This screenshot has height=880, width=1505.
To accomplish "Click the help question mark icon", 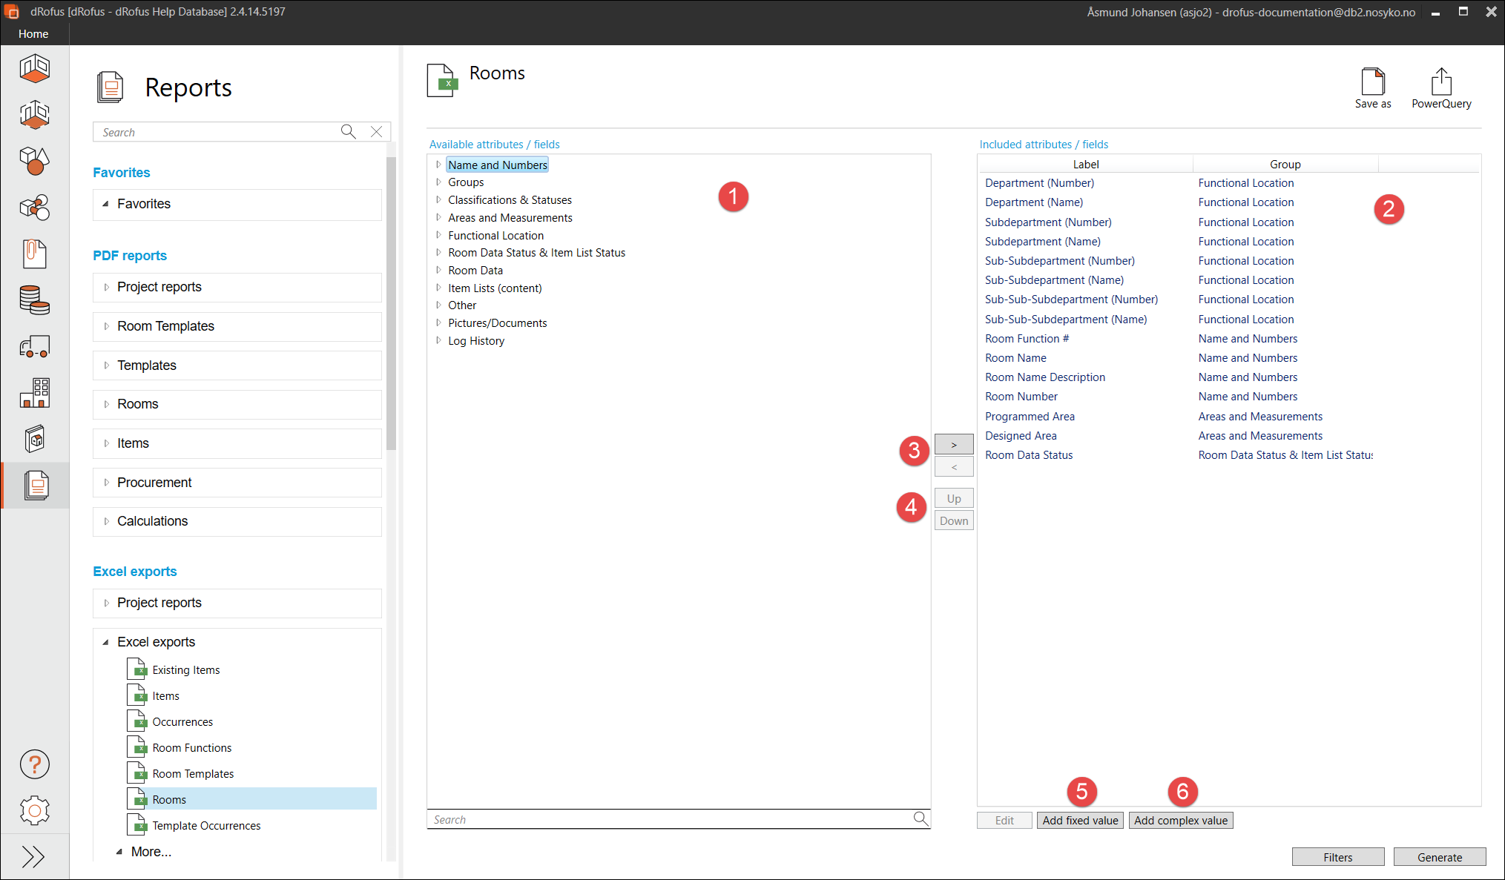I will tap(35, 764).
